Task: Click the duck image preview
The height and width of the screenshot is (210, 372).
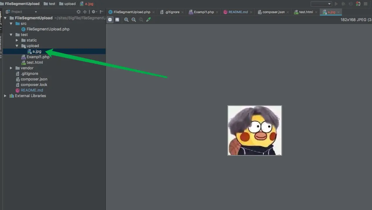Action: 255,130
